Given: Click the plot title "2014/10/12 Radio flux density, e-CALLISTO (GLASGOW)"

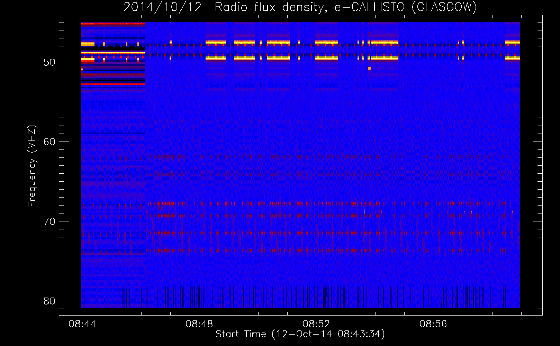Looking at the screenshot, I should point(300,7).
